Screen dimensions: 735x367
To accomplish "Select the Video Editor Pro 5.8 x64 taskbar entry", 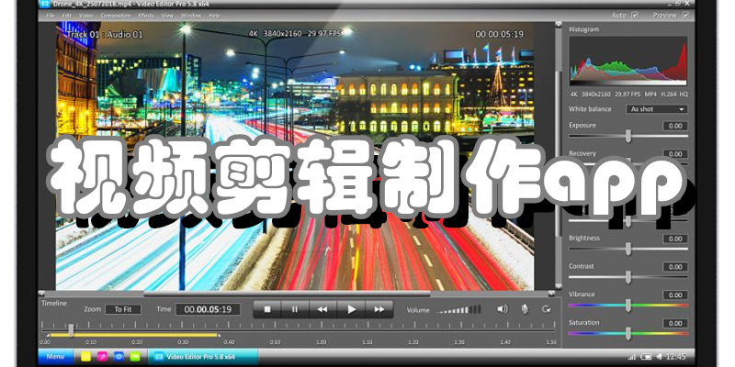I will tap(202, 357).
